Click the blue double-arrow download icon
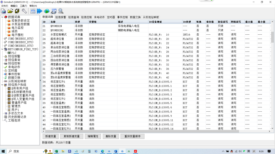The image size is (275, 154). click(40, 11)
